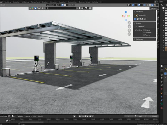
Task: Toggle perspective/orthographic gizmo button
Action: click(x=129, y=34)
